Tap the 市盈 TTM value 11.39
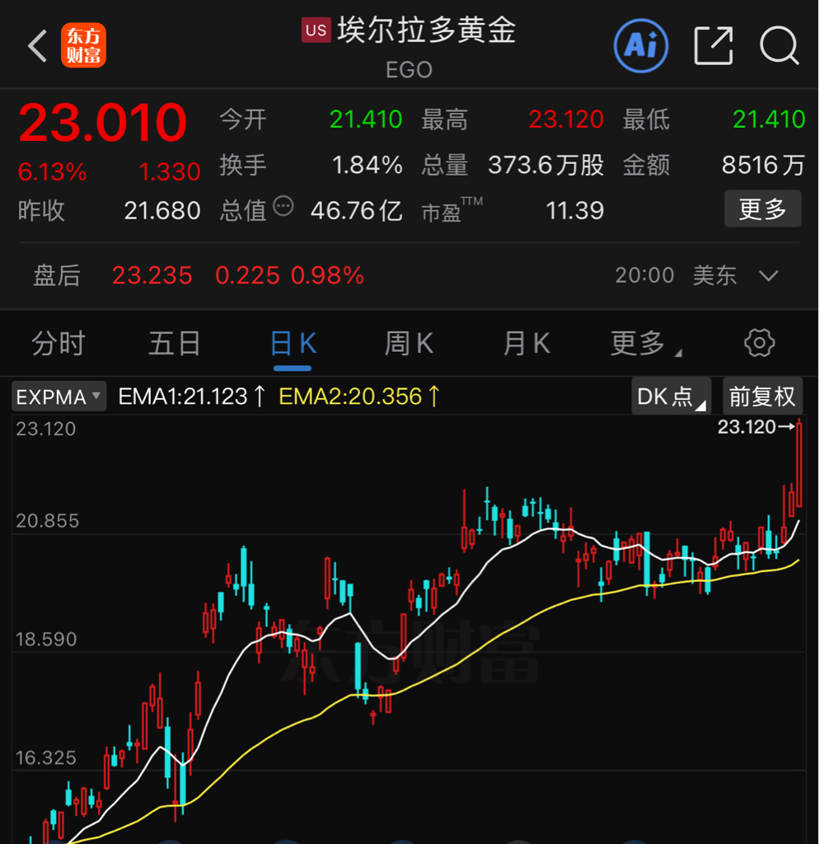Image resolution: width=819 pixels, height=844 pixels. tap(574, 210)
